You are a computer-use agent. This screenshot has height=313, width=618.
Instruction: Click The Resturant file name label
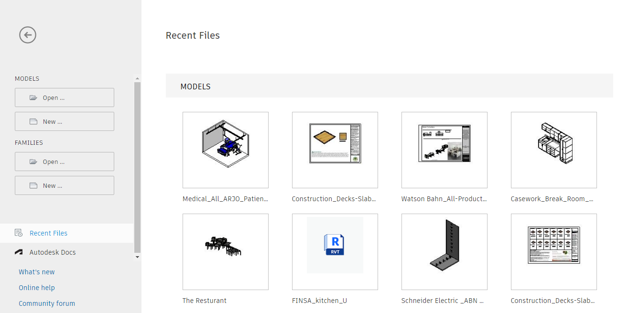205,301
